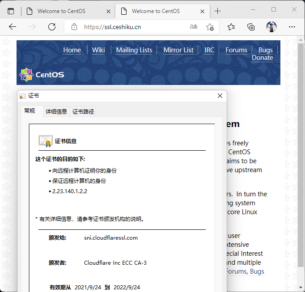Open the Mailing Lists link
The height and width of the screenshot is (292, 305).
coord(134,50)
